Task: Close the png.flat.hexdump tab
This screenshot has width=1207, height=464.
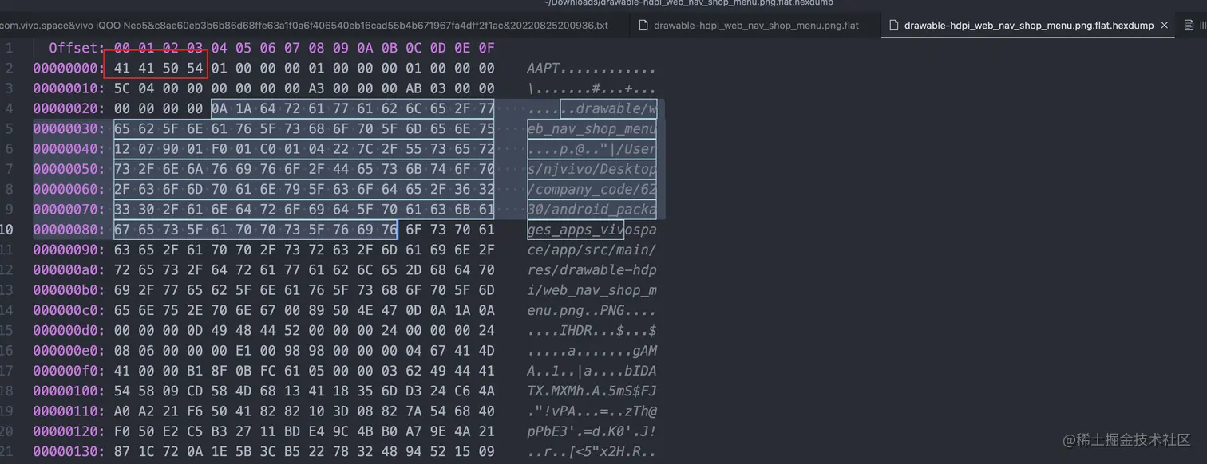Action: 1164,26
